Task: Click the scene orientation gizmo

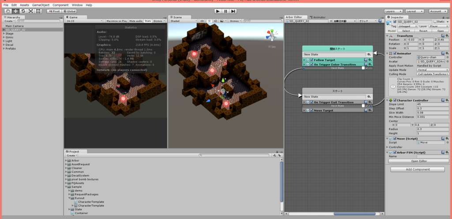Action: [x=271, y=35]
